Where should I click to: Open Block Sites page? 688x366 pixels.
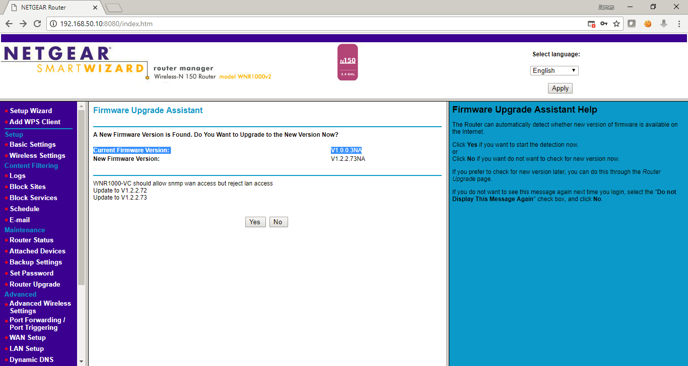(x=28, y=187)
